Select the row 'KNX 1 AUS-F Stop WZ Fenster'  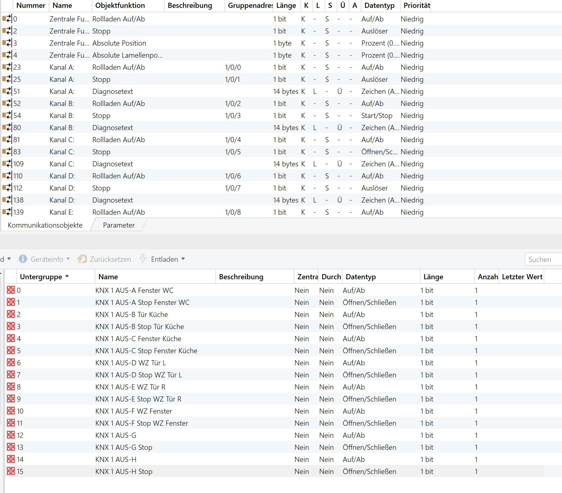tap(275, 423)
